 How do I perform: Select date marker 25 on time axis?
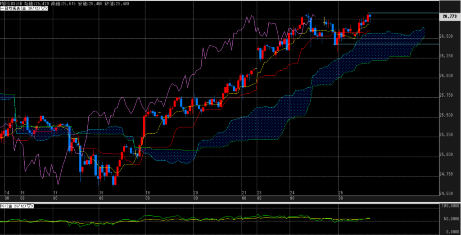(340, 192)
